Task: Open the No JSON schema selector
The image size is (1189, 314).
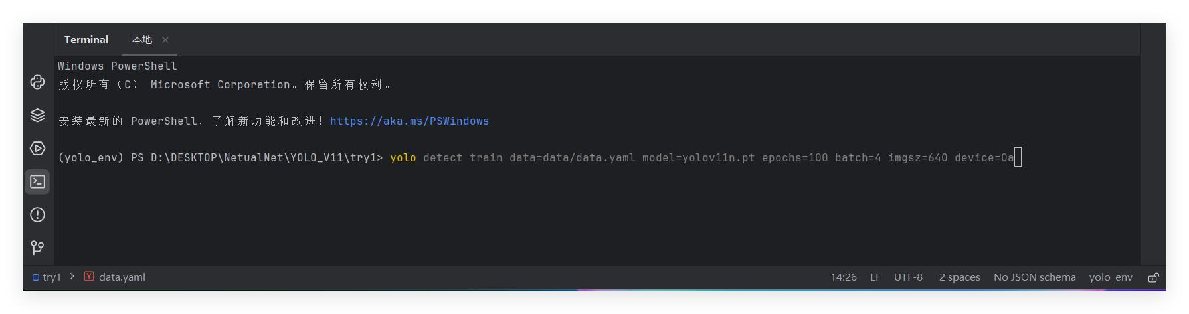Action: 1034,277
